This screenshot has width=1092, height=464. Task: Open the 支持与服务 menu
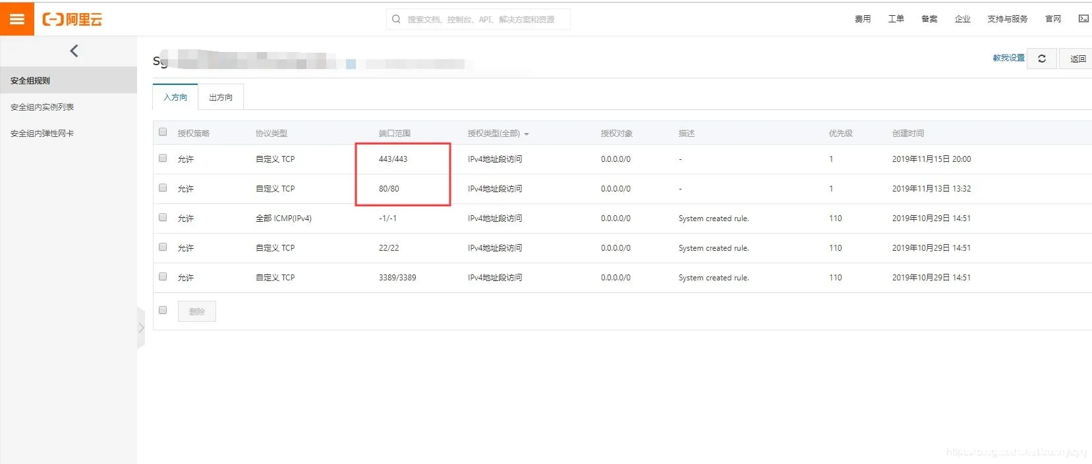(x=1007, y=19)
